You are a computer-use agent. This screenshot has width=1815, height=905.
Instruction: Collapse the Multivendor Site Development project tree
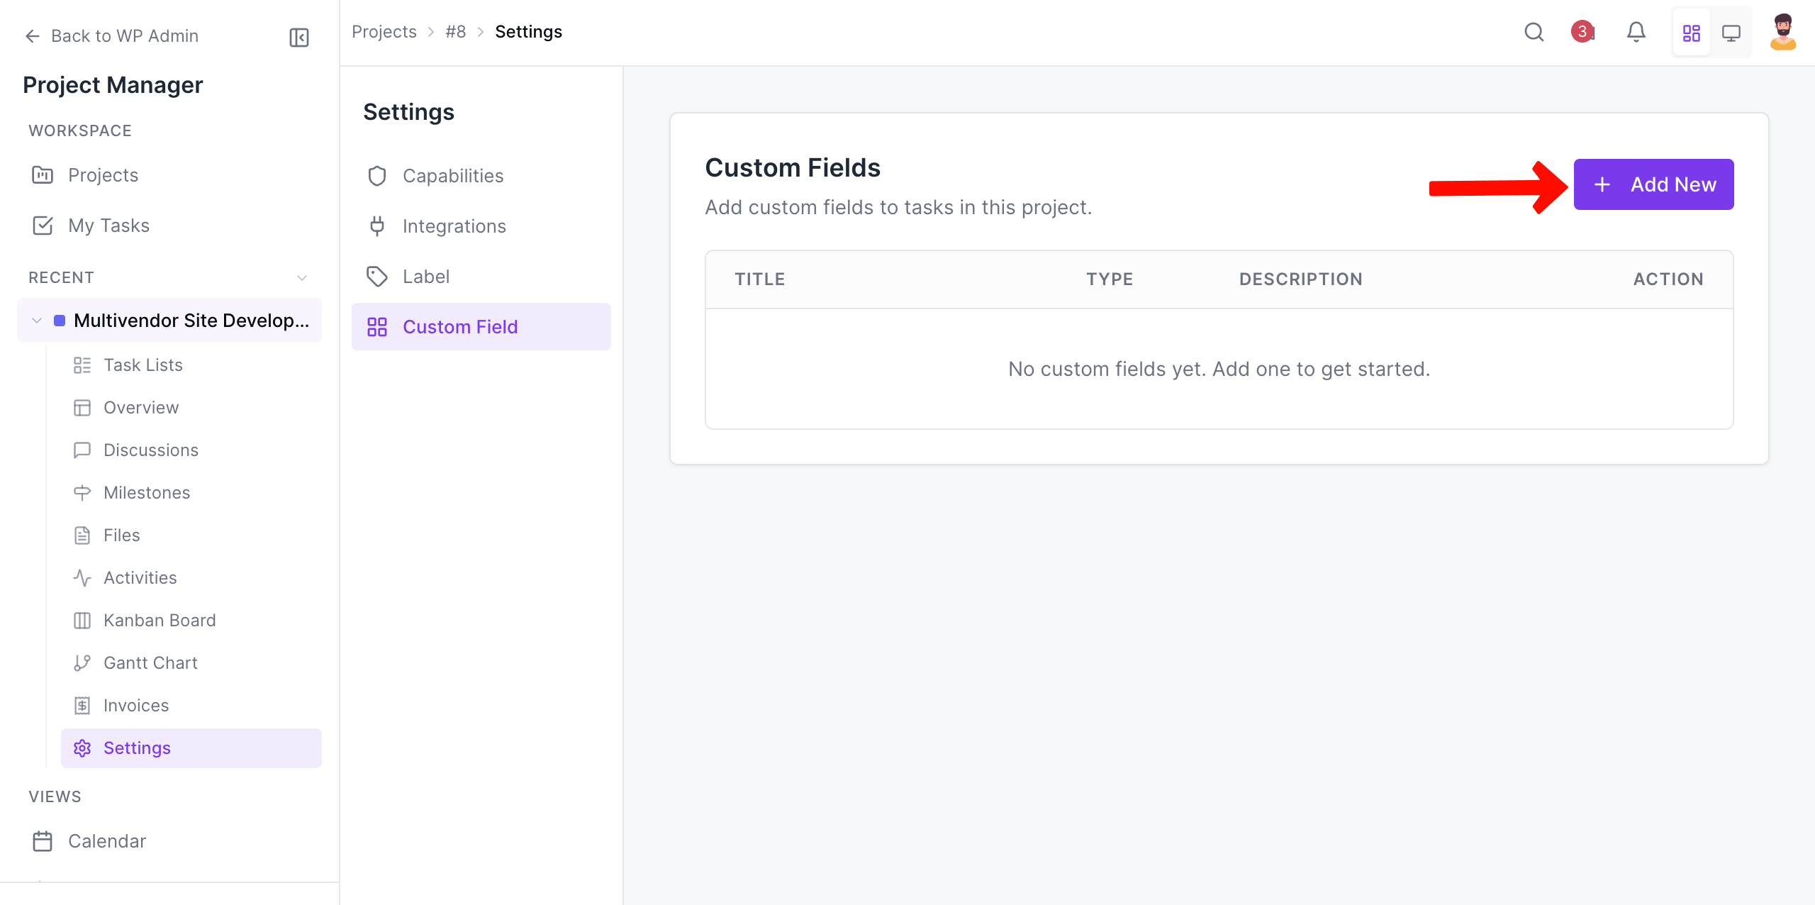pos(36,320)
